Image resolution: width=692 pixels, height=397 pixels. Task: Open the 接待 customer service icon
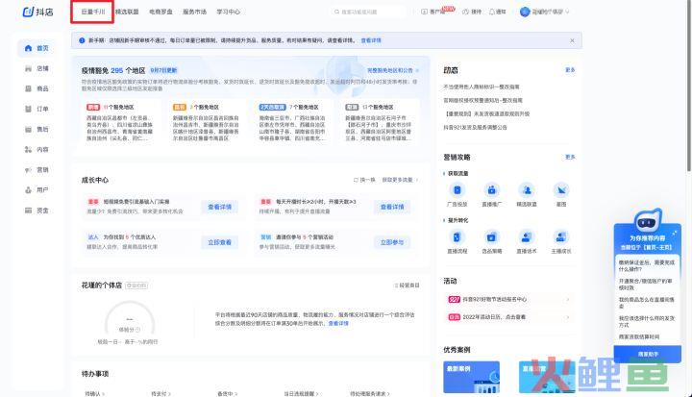click(472, 12)
